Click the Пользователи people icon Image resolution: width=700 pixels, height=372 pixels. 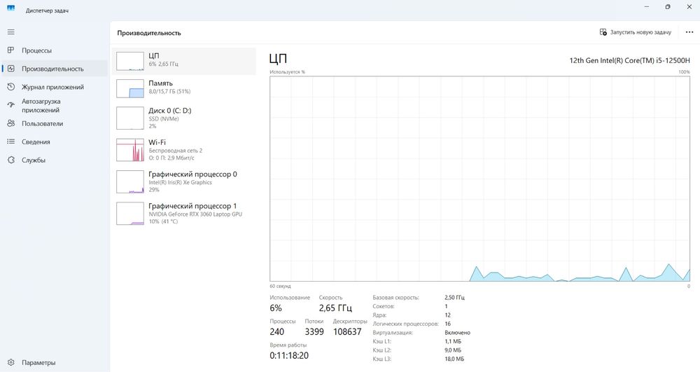[10, 124]
